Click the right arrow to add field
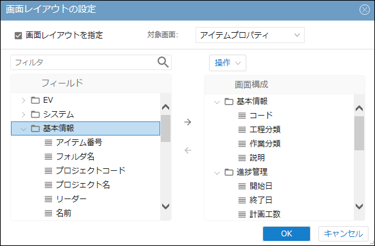 pyautogui.click(x=188, y=122)
